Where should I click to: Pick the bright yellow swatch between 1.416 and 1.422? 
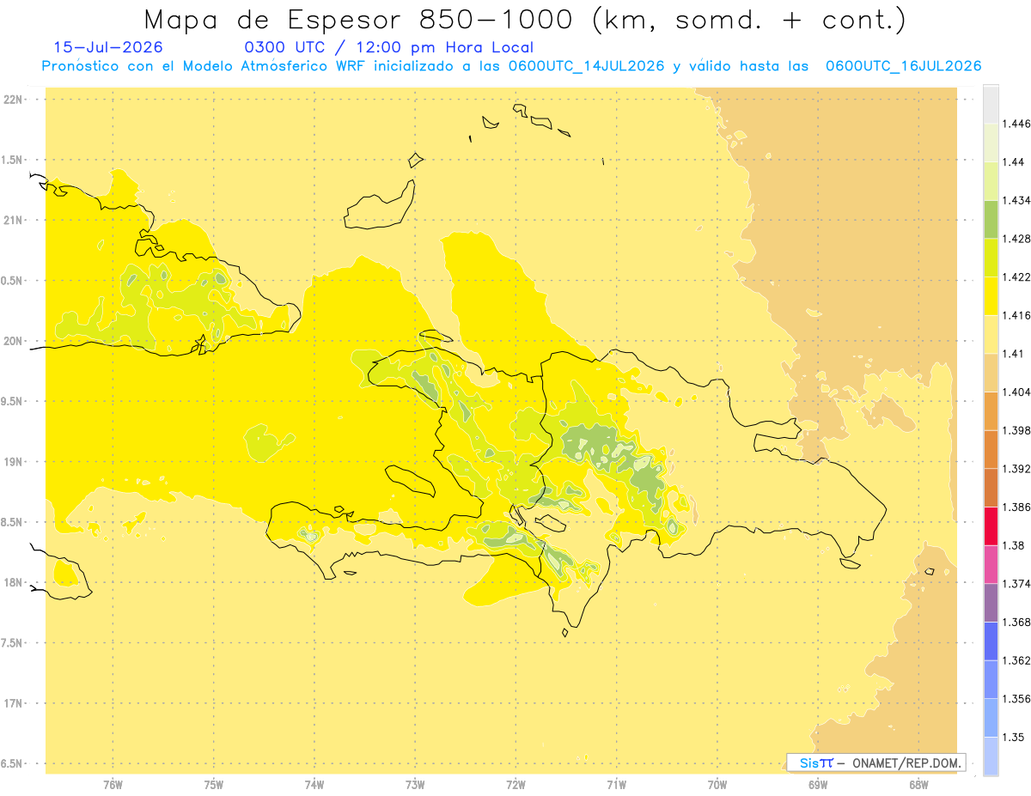point(991,295)
